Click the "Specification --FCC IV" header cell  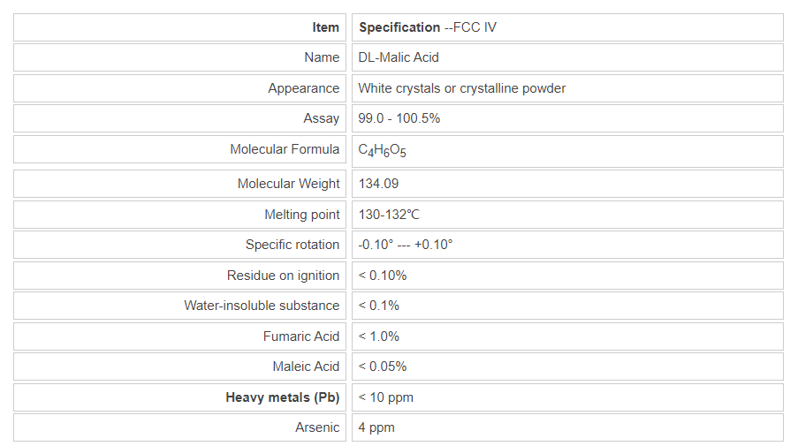[x=428, y=27]
